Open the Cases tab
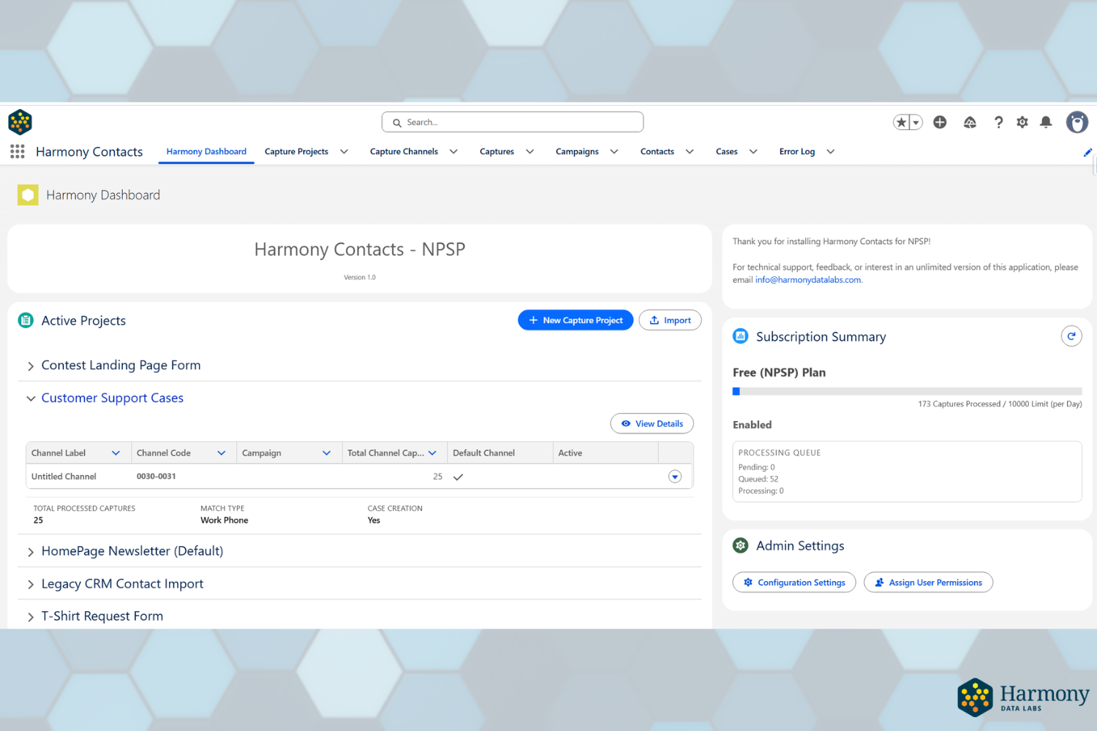Viewport: 1097px width, 731px height. point(727,151)
